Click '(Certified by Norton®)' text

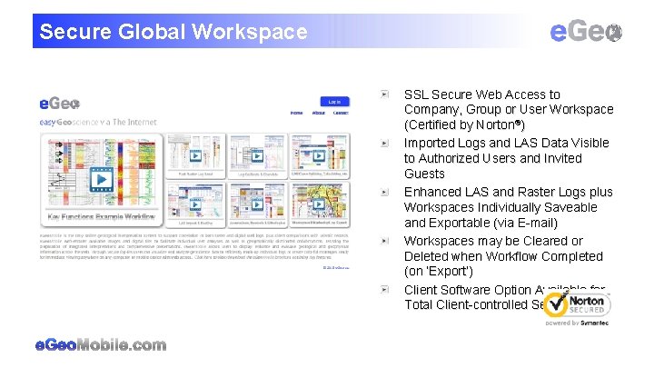tap(464, 124)
